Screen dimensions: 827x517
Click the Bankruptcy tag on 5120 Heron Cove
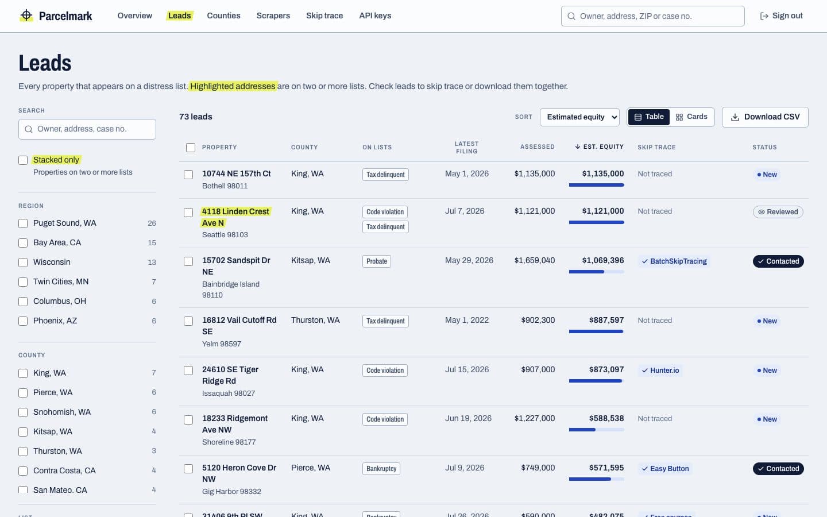381,469
